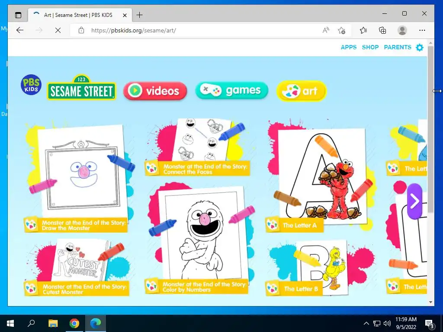Click the purple next arrow button
Viewport: 443px width, 332px height.
(414, 201)
